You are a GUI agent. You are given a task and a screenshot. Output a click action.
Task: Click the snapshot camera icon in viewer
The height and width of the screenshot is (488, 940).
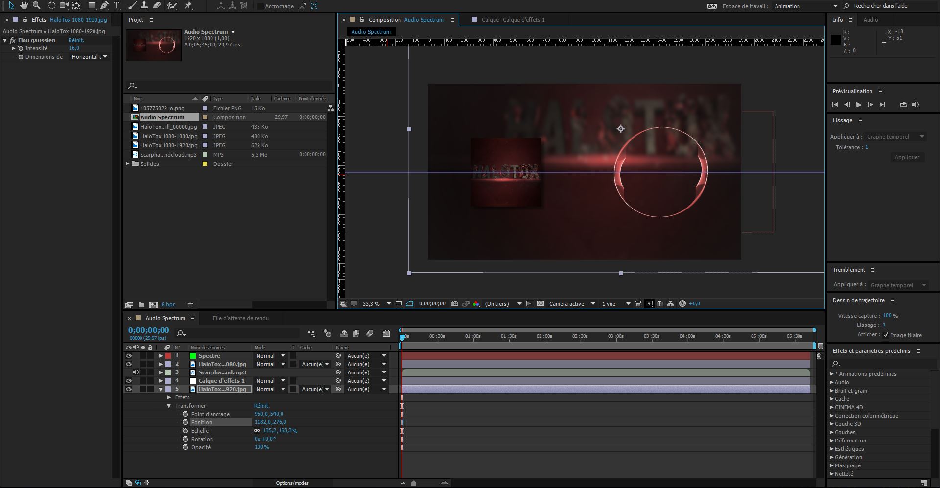coord(455,304)
